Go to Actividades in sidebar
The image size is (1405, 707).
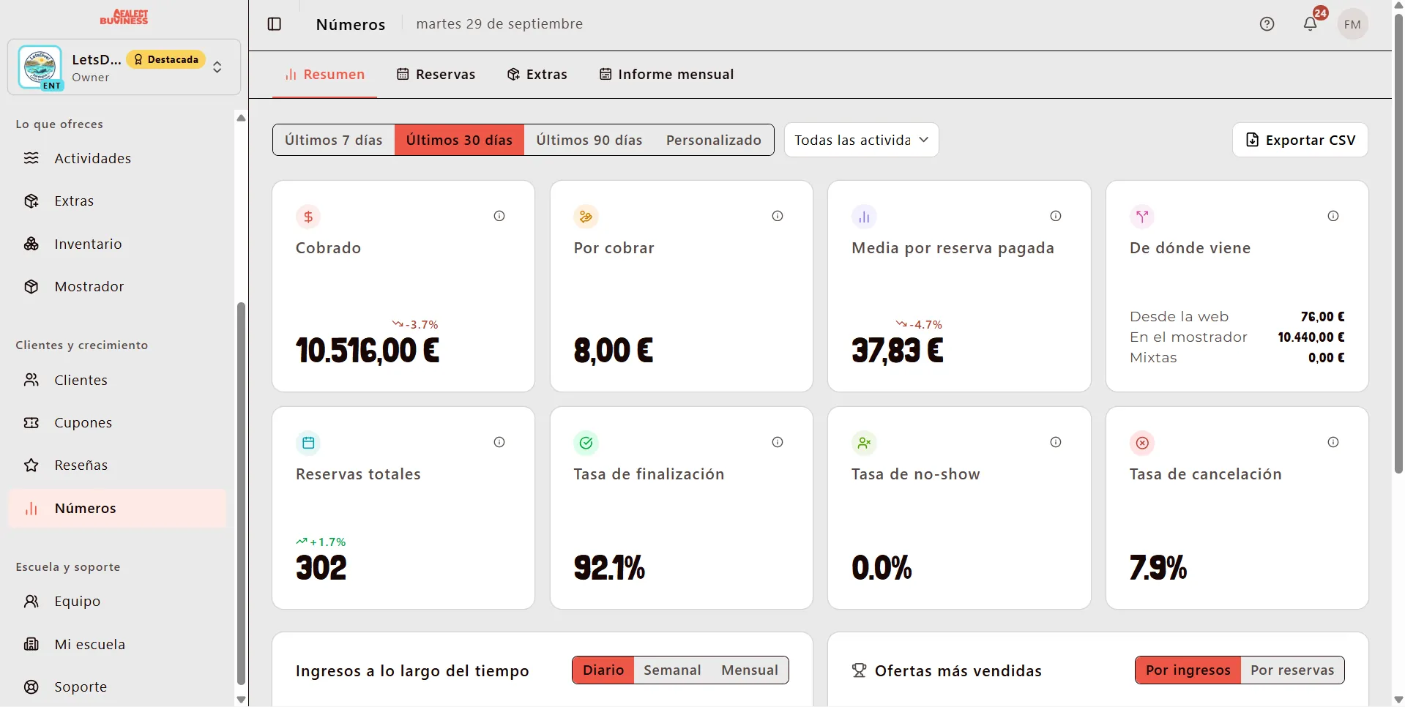pyautogui.click(x=117, y=158)
